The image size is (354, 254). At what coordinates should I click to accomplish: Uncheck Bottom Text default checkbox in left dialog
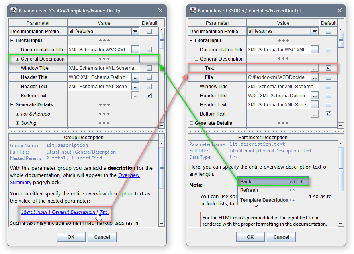(x=149, y=96)
